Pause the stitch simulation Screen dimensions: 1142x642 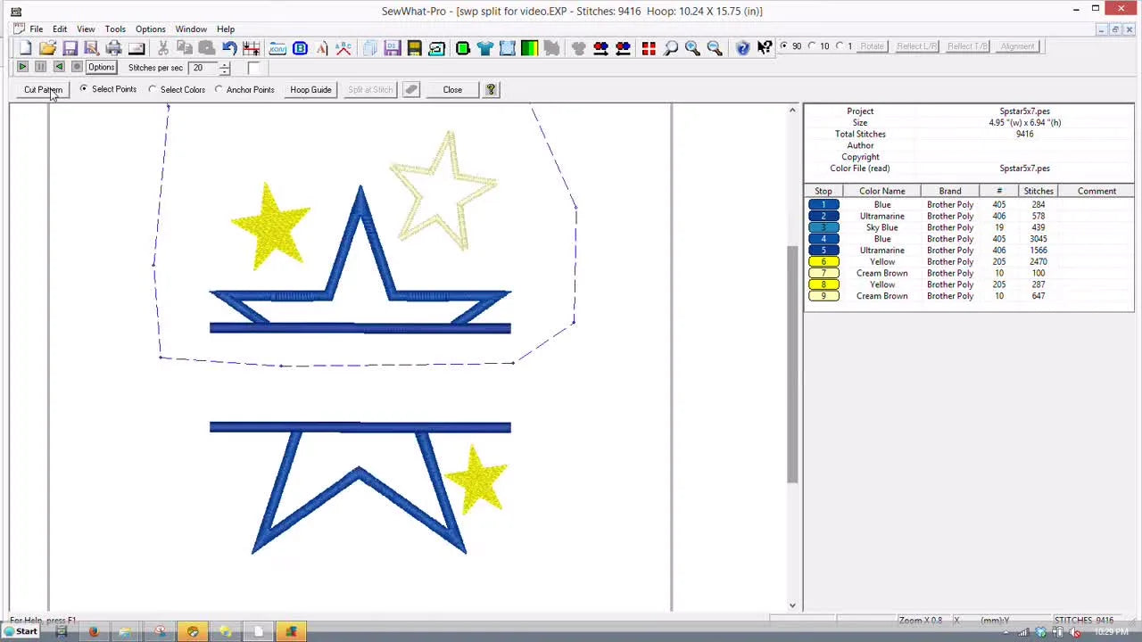40,67
